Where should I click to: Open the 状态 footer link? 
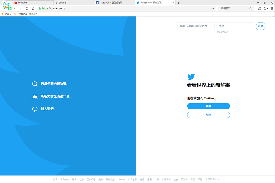coord(82,179)
